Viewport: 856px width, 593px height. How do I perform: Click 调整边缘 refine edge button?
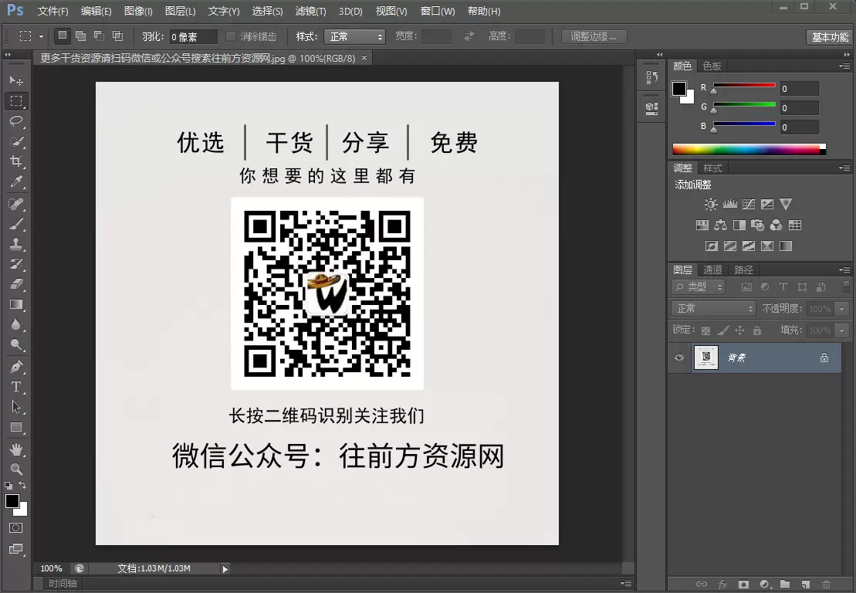tap(594, 36)
